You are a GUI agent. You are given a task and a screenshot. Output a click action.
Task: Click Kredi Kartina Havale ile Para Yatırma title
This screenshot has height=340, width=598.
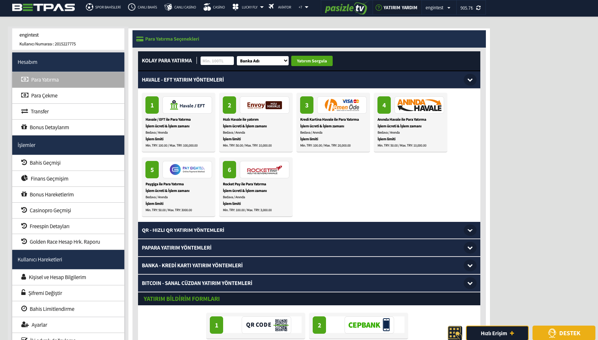(x=330, y=120)
